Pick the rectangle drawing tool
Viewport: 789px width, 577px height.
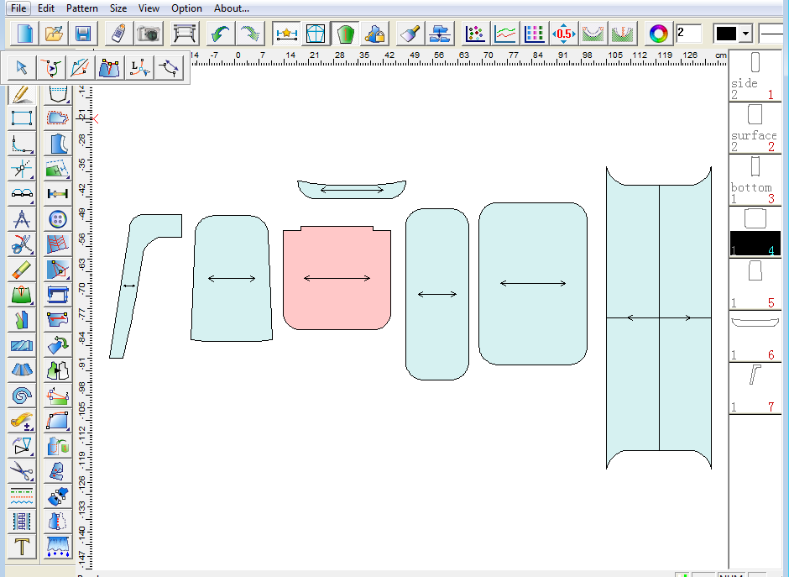[x=22, y=118]
